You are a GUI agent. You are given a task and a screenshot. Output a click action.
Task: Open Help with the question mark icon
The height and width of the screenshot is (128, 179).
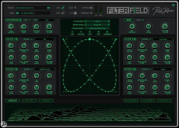75,8
